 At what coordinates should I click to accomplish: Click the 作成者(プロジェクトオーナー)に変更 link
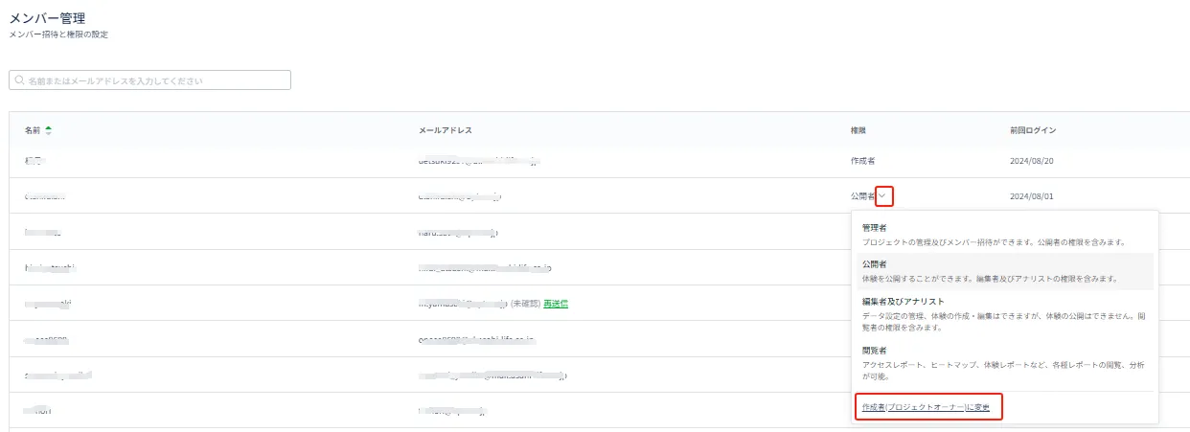(927, 408)
